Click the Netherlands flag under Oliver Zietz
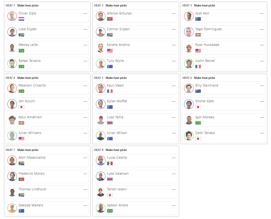The image size is (271, 219). 22,19
